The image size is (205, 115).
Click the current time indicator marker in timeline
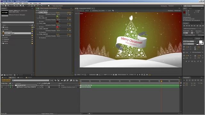[161, 81]
